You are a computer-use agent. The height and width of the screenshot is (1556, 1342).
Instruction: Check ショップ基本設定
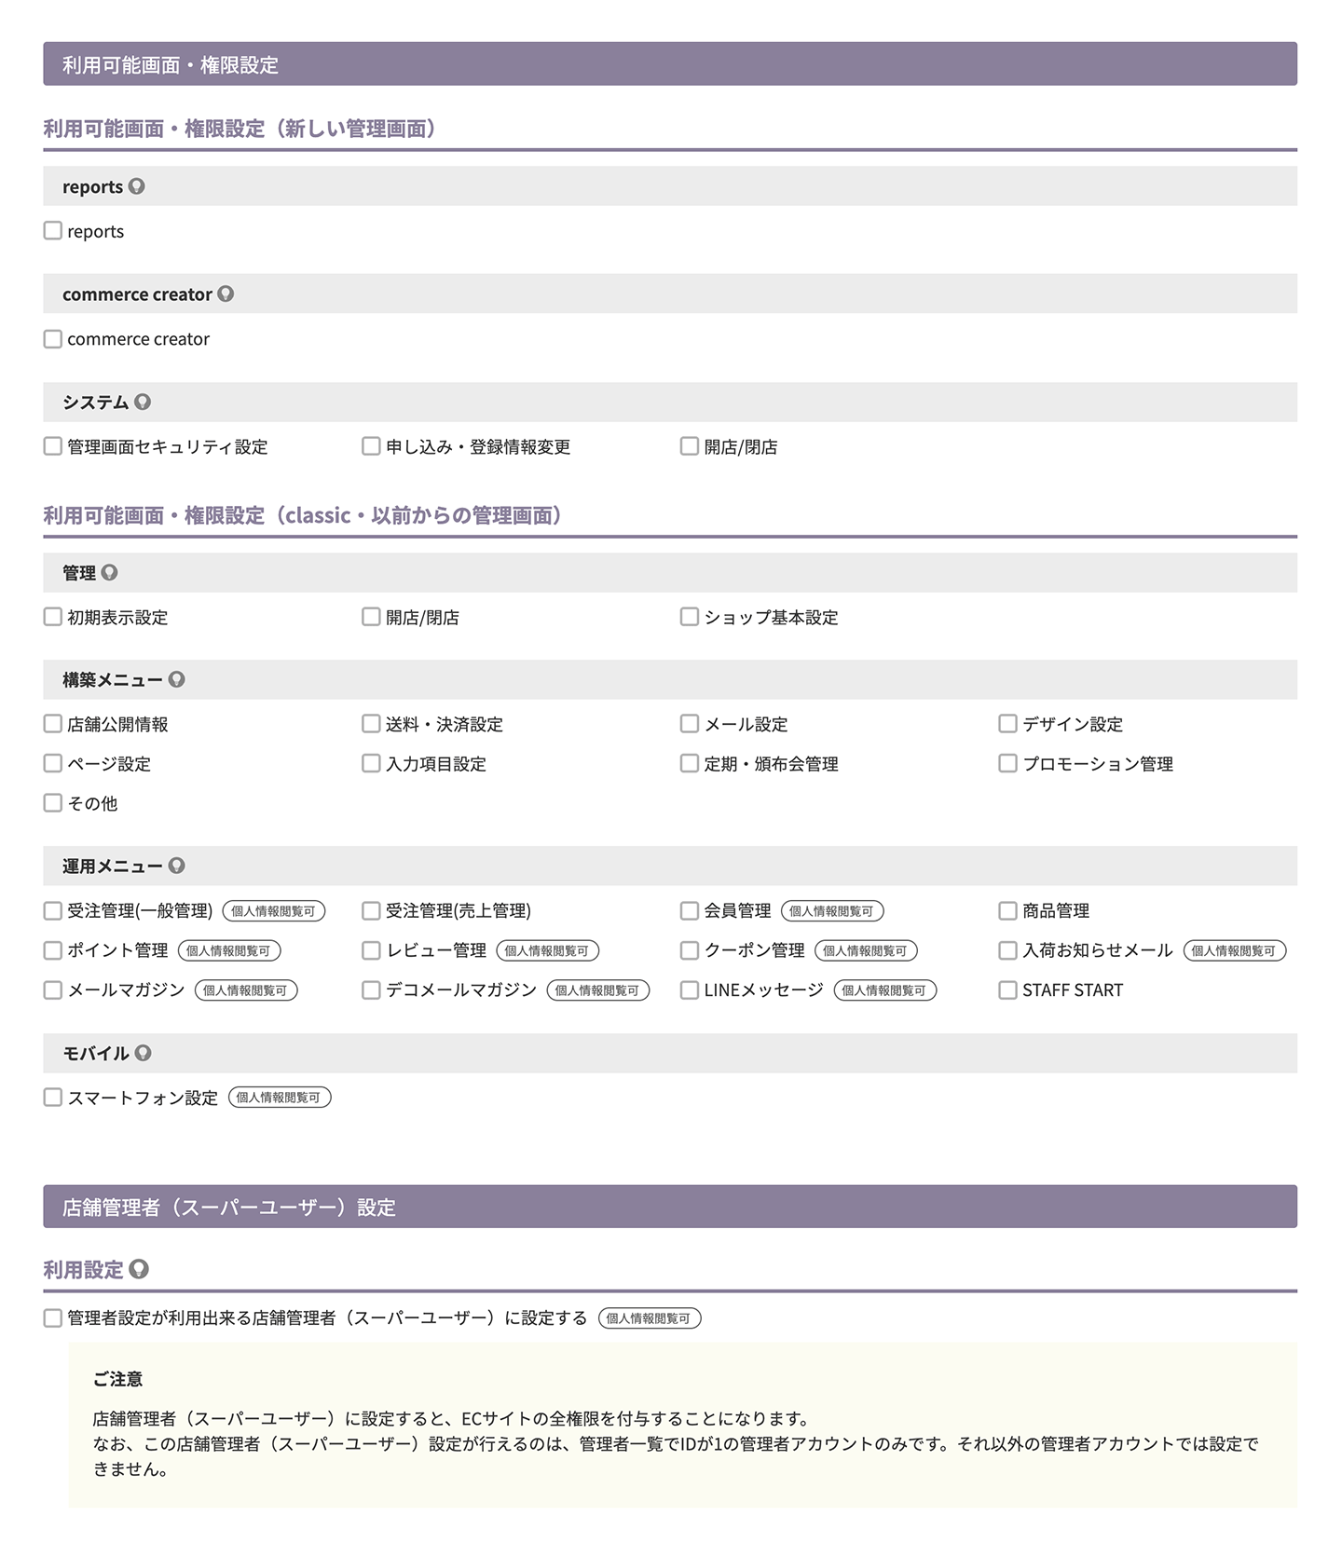[690, 617]
